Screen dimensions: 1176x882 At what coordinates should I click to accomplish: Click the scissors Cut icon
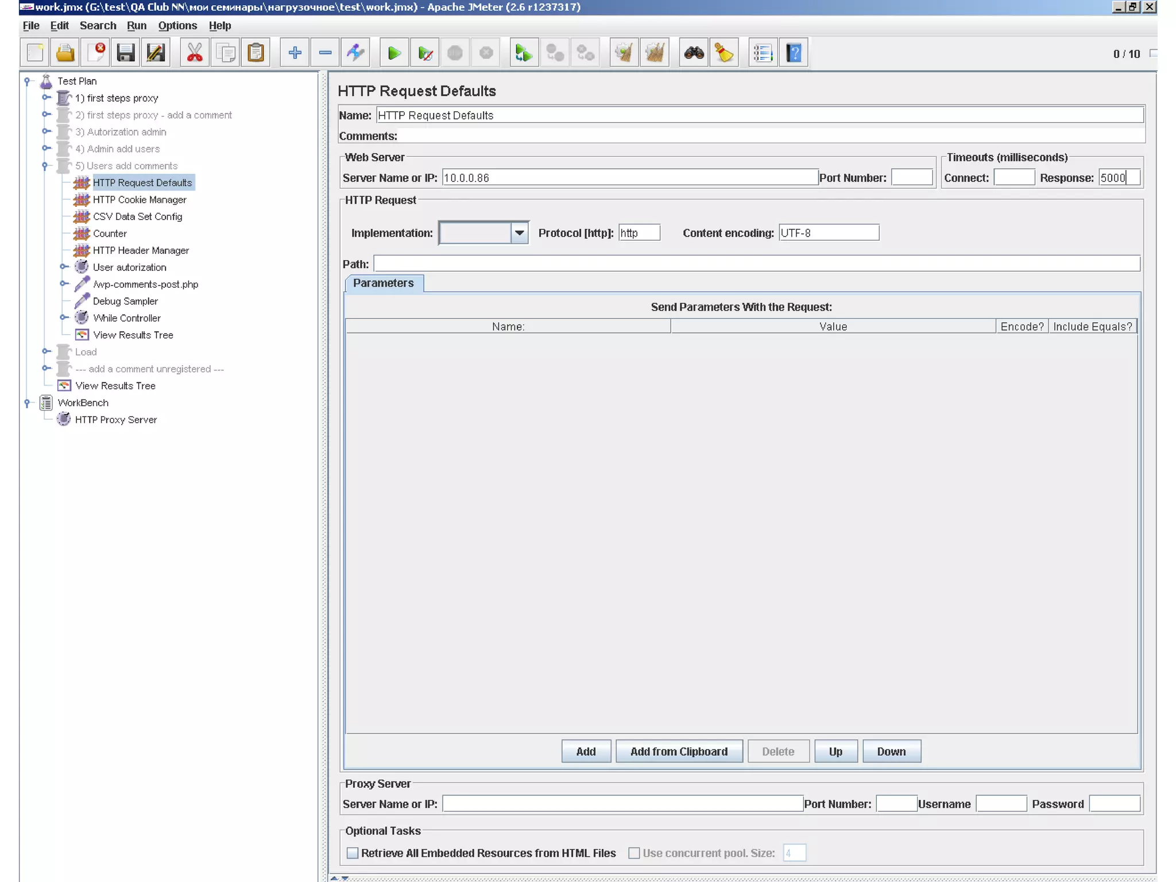195,53
